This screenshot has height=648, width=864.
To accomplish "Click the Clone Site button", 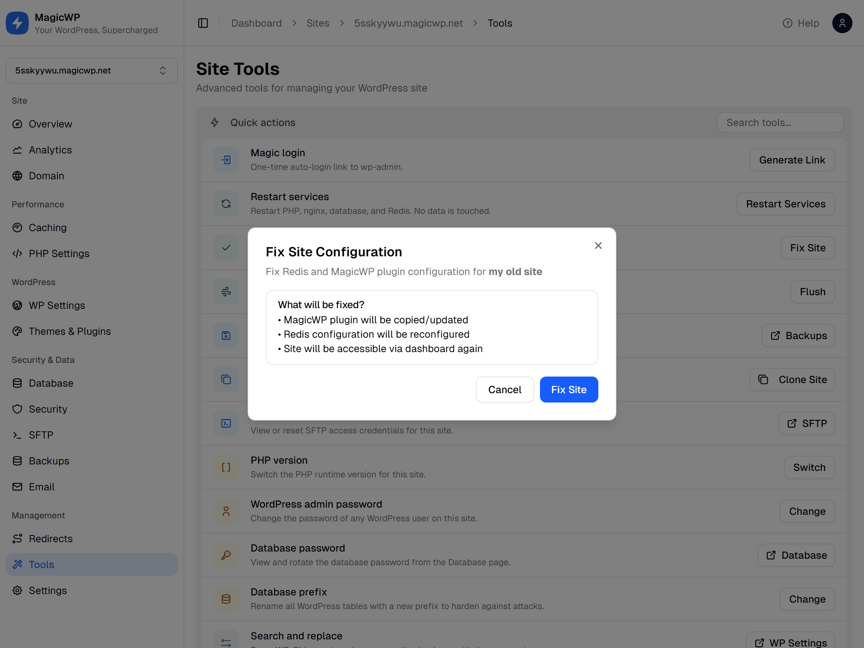I will pyautogui.click(x=792, y=380).
